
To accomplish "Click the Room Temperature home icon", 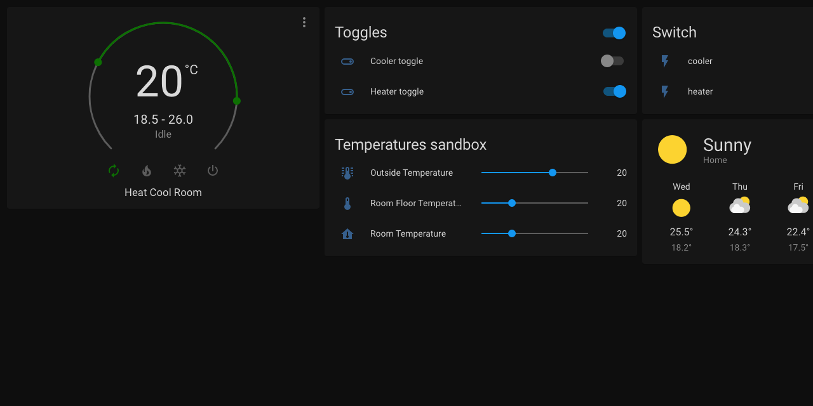I will 347,233.
